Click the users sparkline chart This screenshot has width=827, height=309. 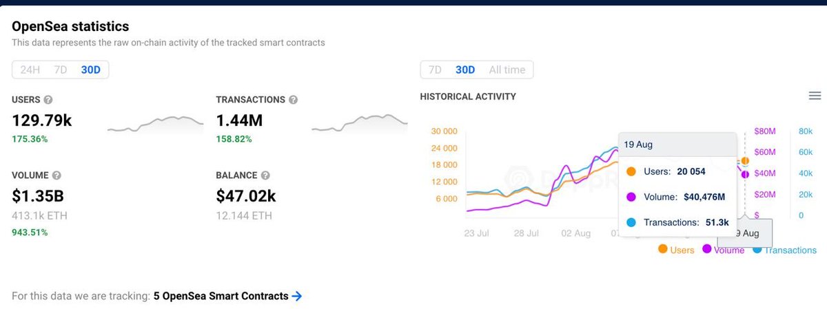[155, 124]
